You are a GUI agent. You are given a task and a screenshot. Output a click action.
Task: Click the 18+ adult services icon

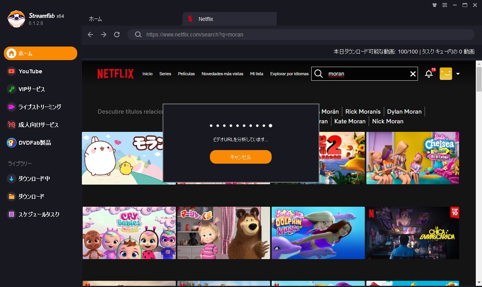pos(12,125)
